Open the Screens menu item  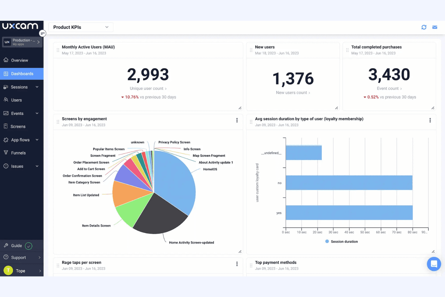pos(22,126)
